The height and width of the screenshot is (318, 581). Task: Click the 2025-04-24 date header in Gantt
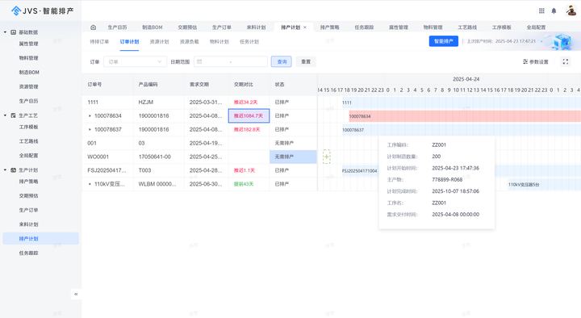click(466, 79)
